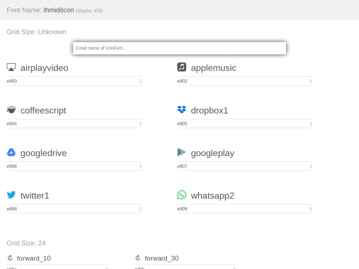Click the glyph character box in twitter1 row

[140, 209]
